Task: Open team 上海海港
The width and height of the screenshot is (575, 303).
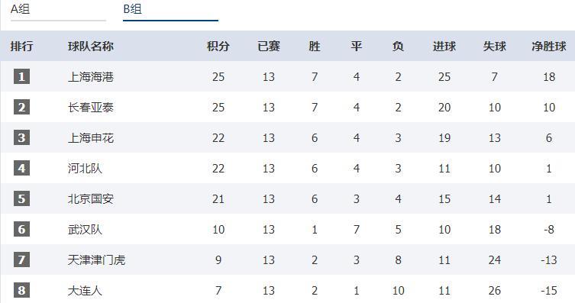Action: [x=91, y=77]
